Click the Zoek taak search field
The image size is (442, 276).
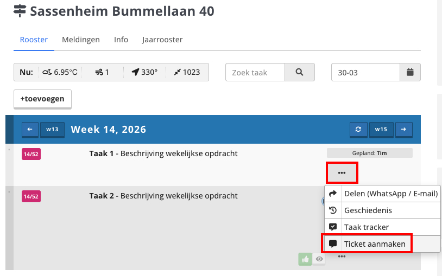pyautogui.click(x=255, y=72)
